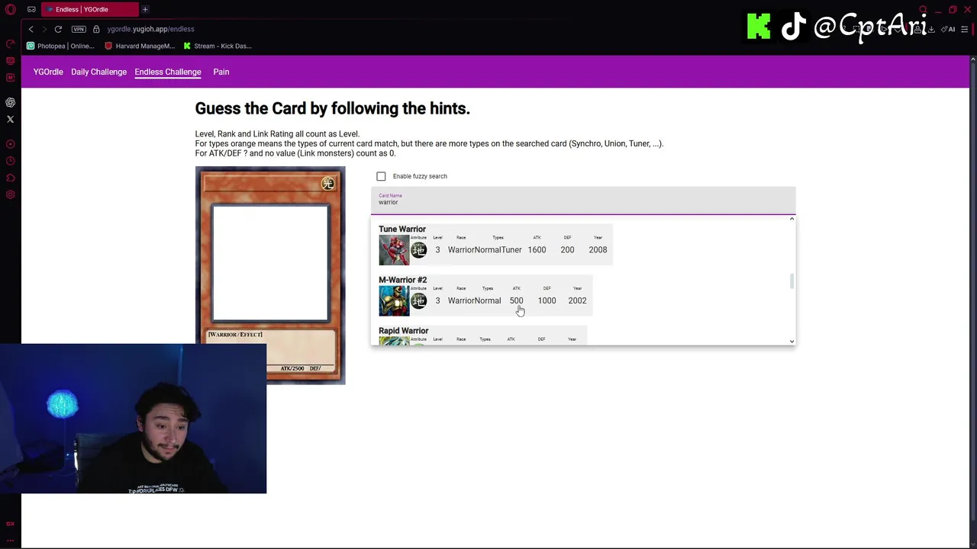
Task: Go to YGOrdle home link
Action: pyautogui.click(x=48, y=72)
